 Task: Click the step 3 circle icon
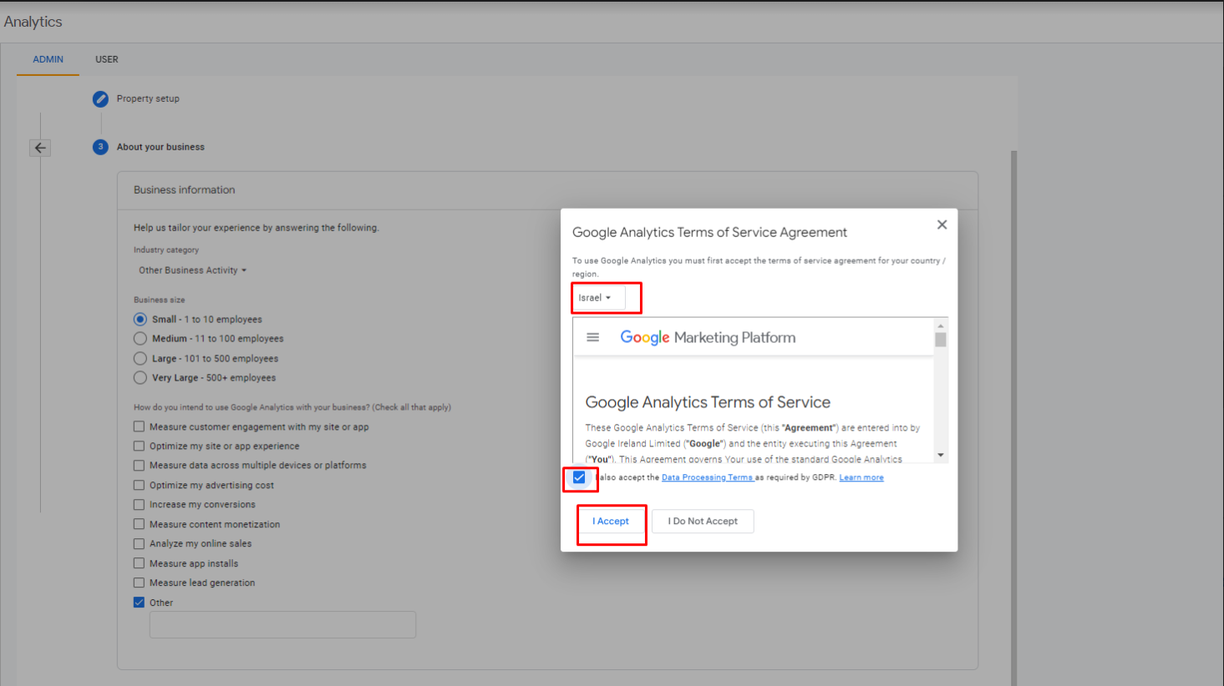[100, 147]
